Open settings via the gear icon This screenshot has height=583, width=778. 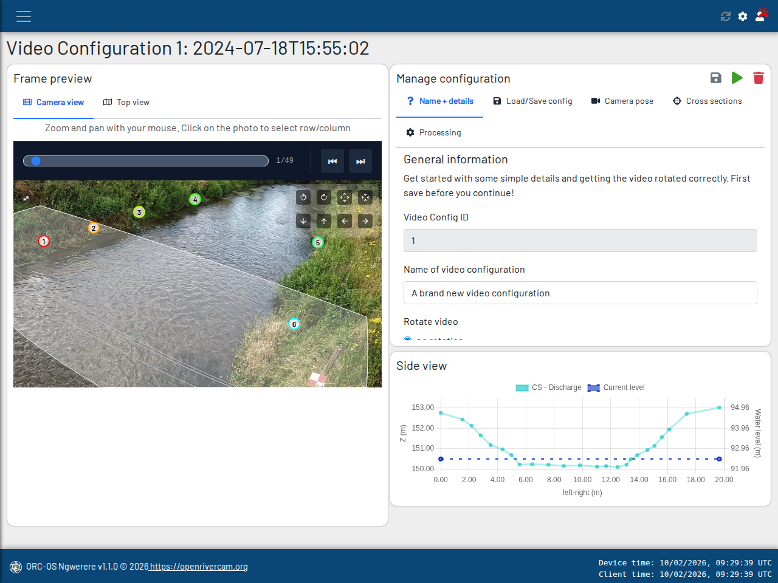click(x=743, y=16)
